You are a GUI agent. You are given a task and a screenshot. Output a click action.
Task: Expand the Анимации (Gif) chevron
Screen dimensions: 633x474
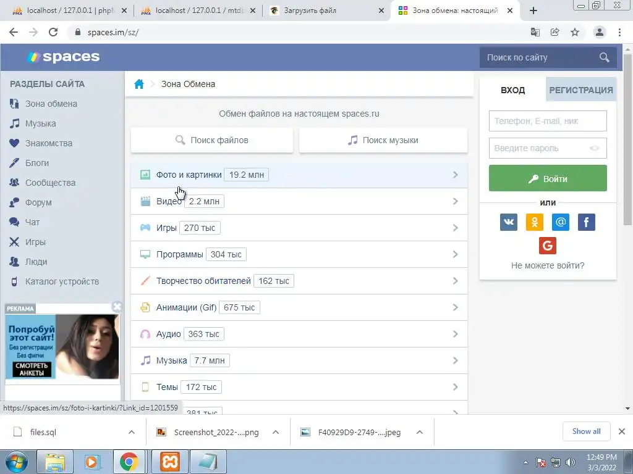(x=456, y=307)
